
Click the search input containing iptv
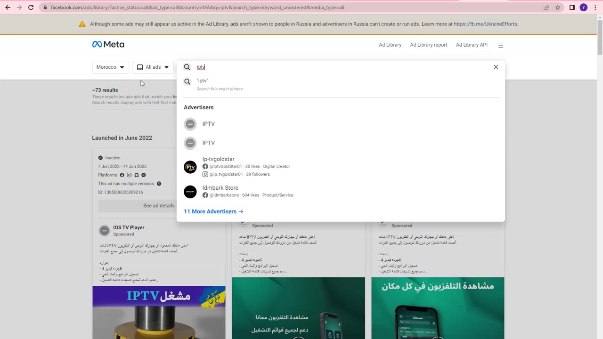pos(342,67)
